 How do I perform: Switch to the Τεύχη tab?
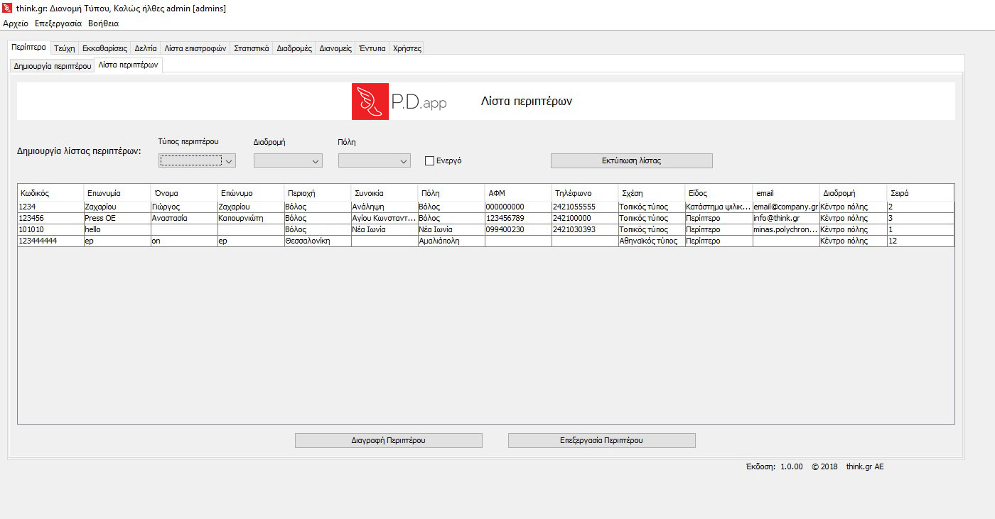pos(64,48)
